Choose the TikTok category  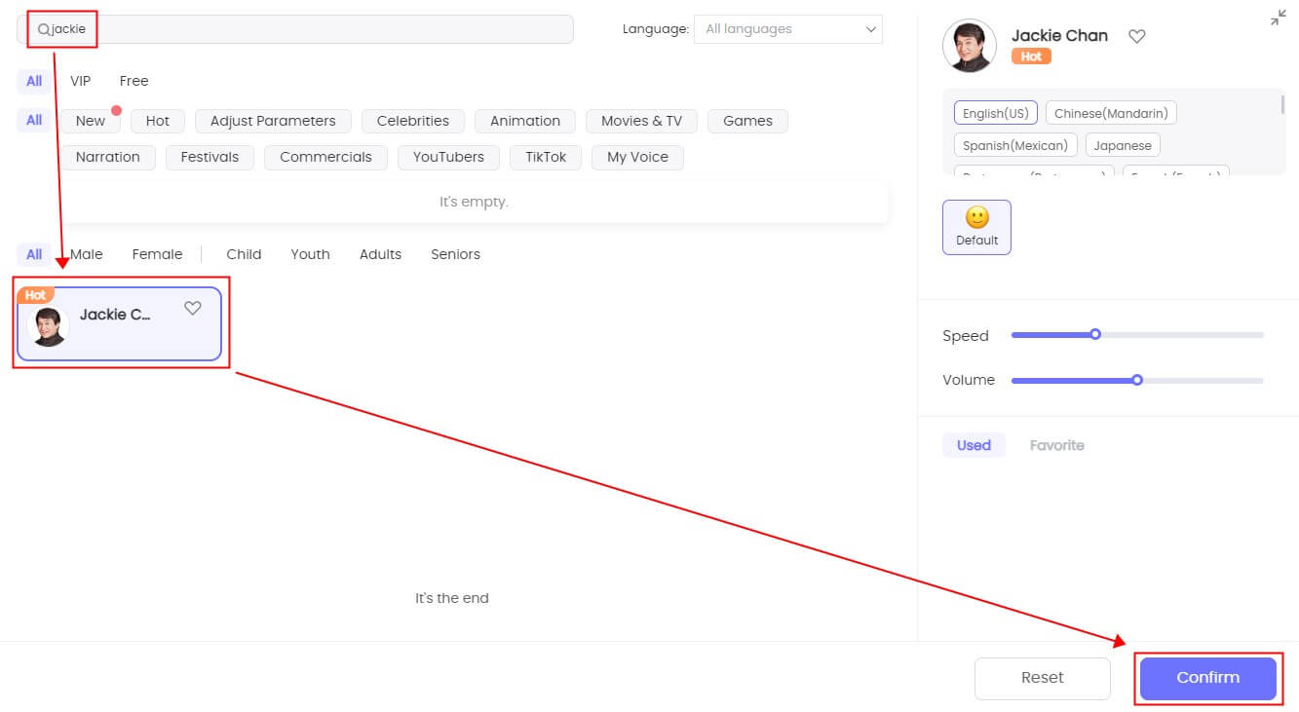click(546, 157)
